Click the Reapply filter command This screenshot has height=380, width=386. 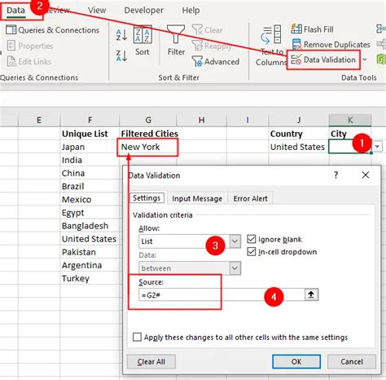point(212,46)
